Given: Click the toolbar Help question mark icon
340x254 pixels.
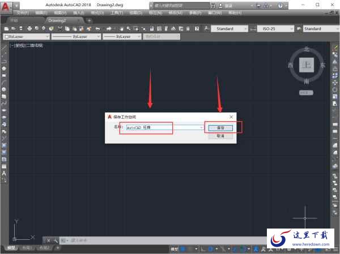Looking at the screenshot, I should click(x=197, y=29).
